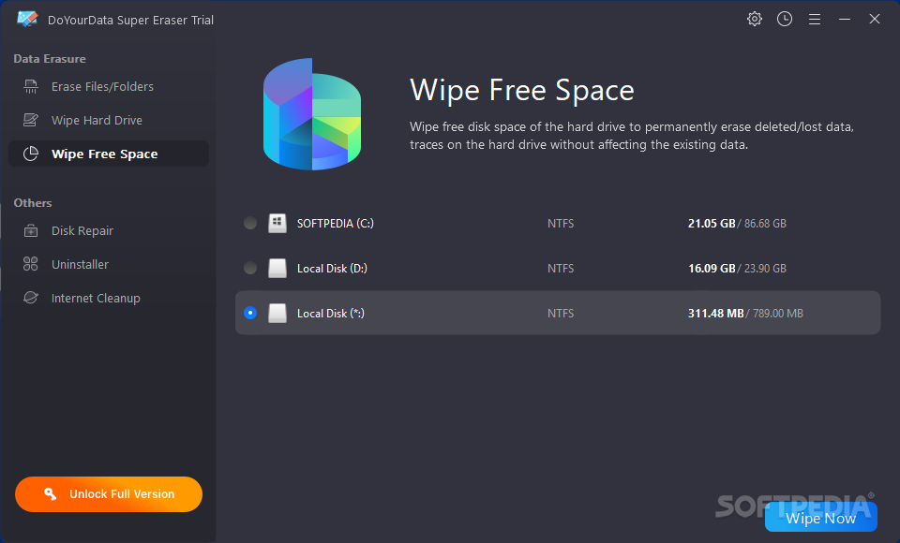The width and height of the screenshot is (900, 543).
Task: Click the Local Disk (D:) drive name
Action: click(332, 269)
